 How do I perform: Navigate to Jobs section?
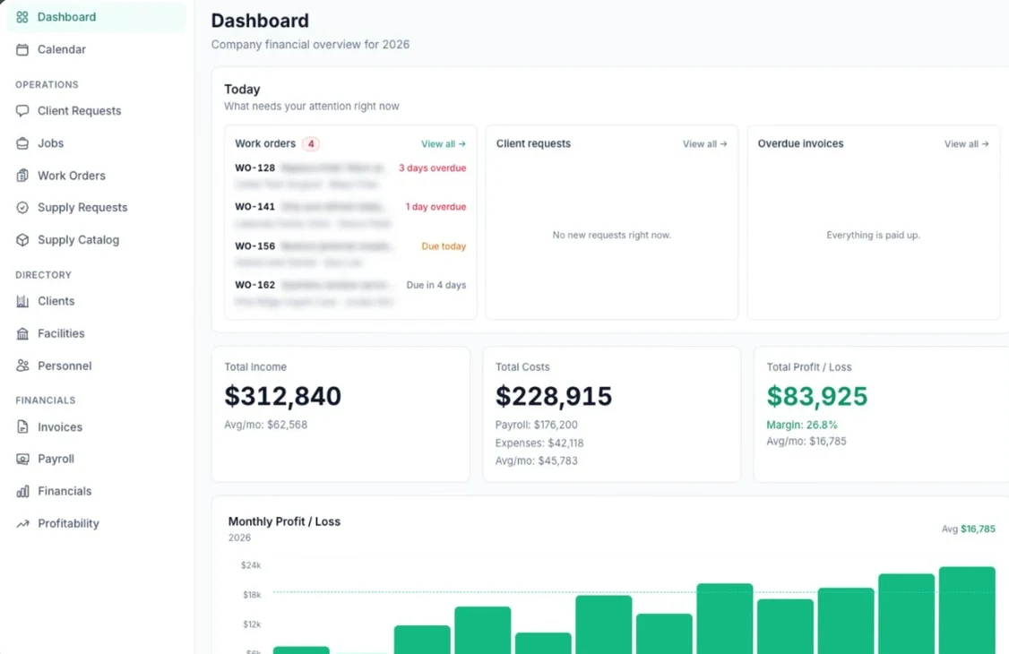(x=97, y=143)
